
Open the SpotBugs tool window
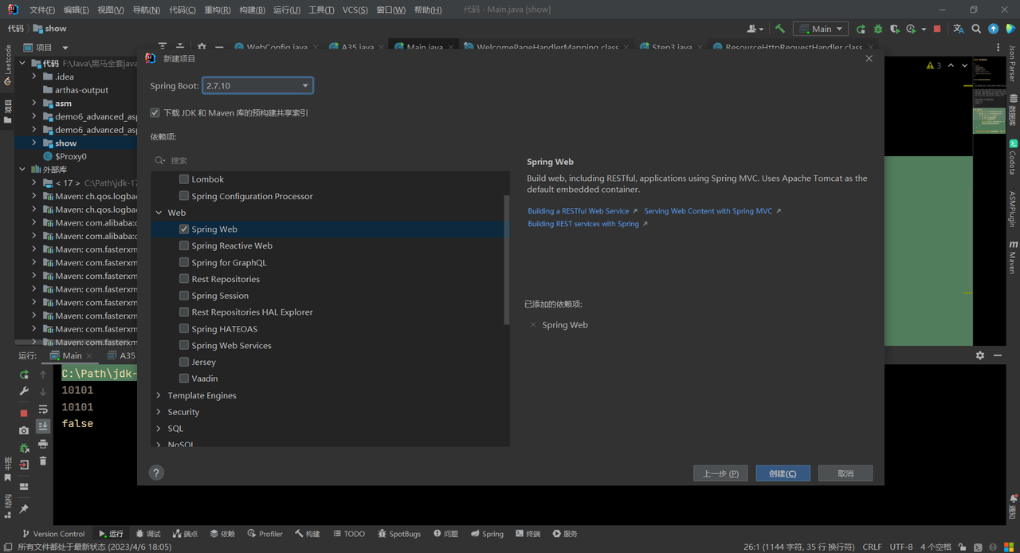pyautogui.click(x=399, y=534)
